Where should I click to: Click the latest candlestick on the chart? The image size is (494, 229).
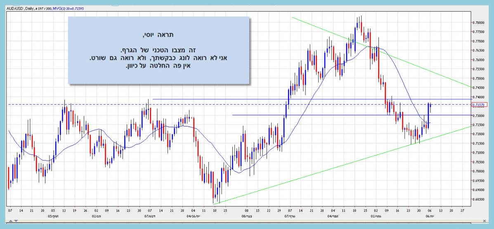click(x=431, y=107)
